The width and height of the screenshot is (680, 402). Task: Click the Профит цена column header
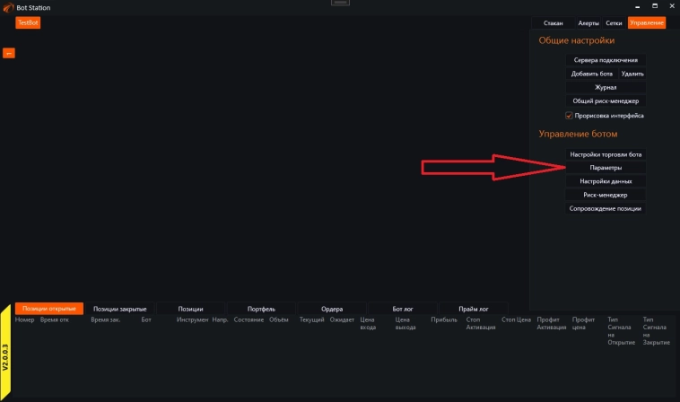point(583,324)
